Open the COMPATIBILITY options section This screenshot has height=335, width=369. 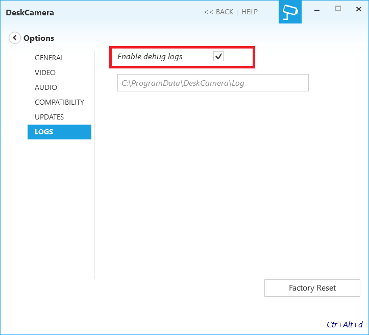[x=59, y=102]
